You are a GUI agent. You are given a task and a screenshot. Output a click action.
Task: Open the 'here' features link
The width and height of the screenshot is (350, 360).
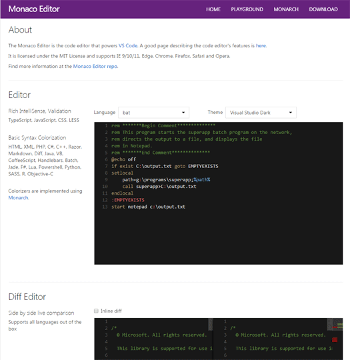coord(261,46)
